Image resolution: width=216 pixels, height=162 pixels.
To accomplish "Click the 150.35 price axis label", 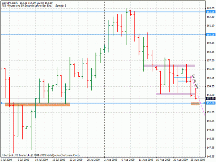I will click(x=210, y=121).
